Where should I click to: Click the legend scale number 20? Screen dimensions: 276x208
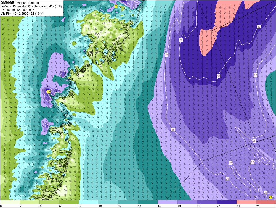coord(199,206)
